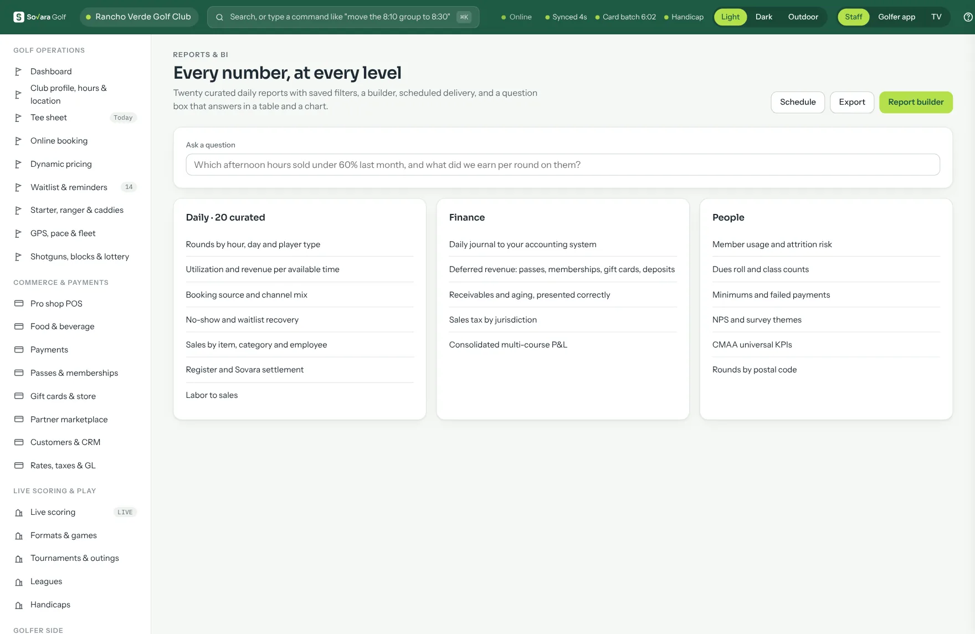The height and width of the screenshot is (634, 975).
Task: Open Member usage and attrition risk
Action: [826, 244]
